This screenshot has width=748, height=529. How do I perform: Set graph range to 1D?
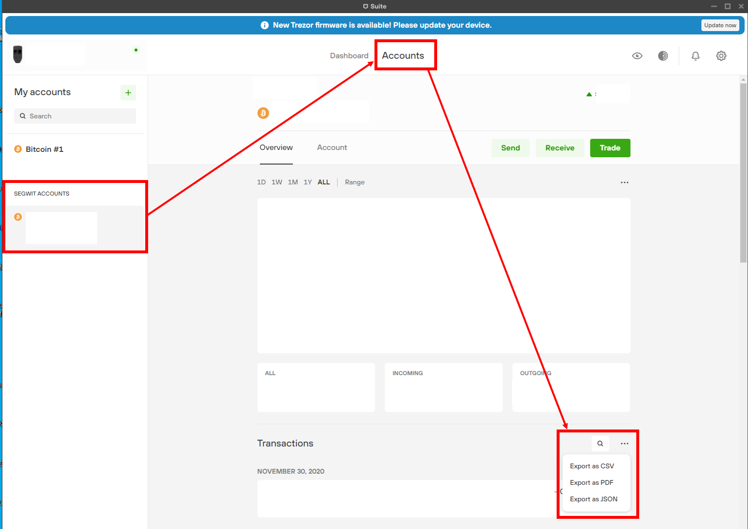tap(261, 182)
